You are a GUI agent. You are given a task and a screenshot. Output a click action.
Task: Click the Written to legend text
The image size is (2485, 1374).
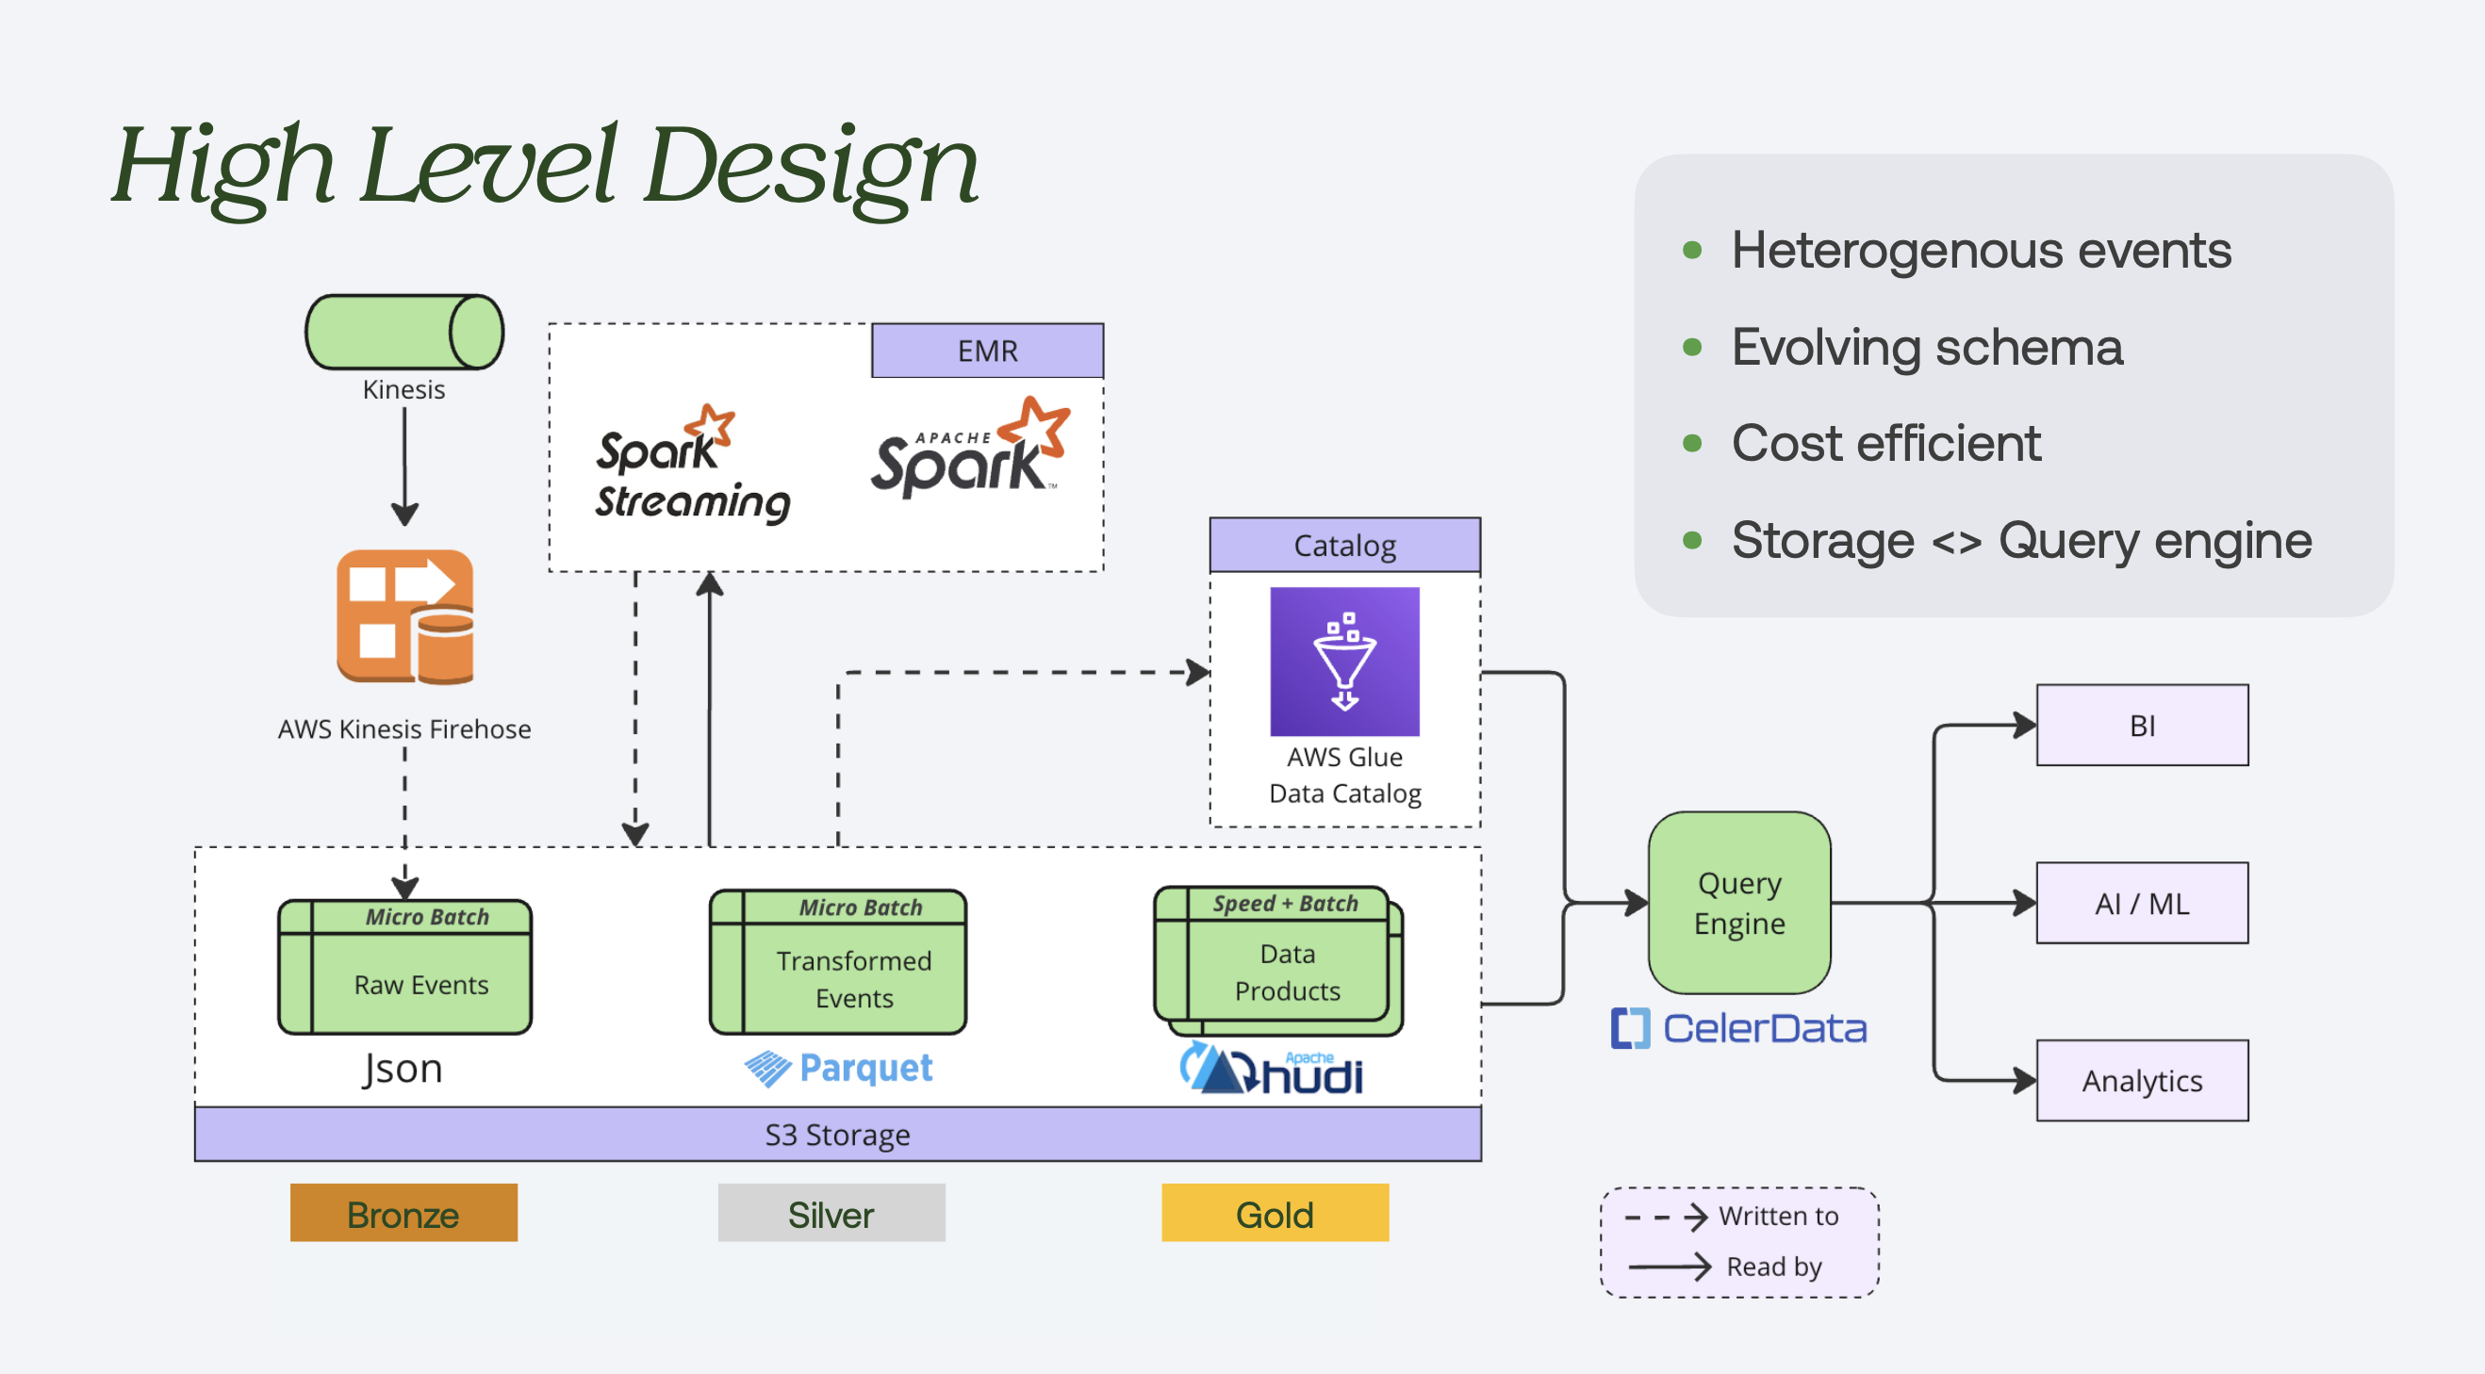coord(1779,1216)
